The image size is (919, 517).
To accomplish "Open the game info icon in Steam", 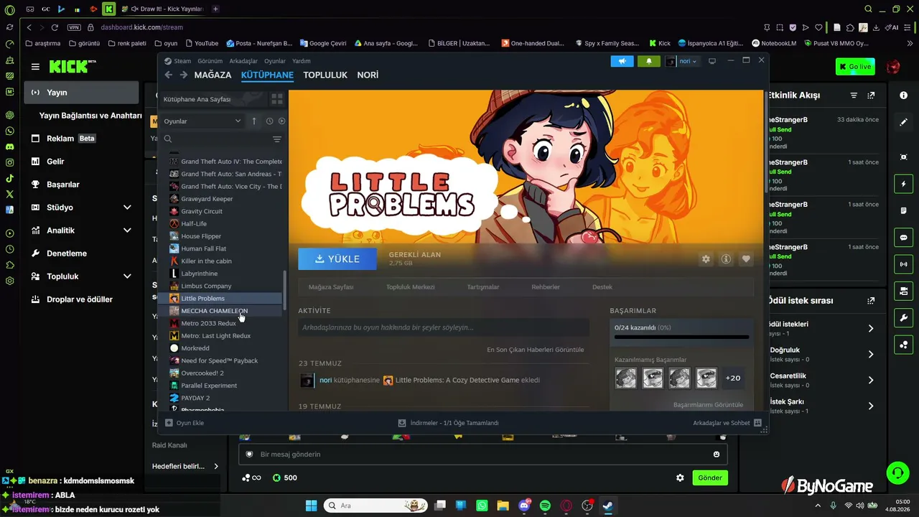I will 726,259.
